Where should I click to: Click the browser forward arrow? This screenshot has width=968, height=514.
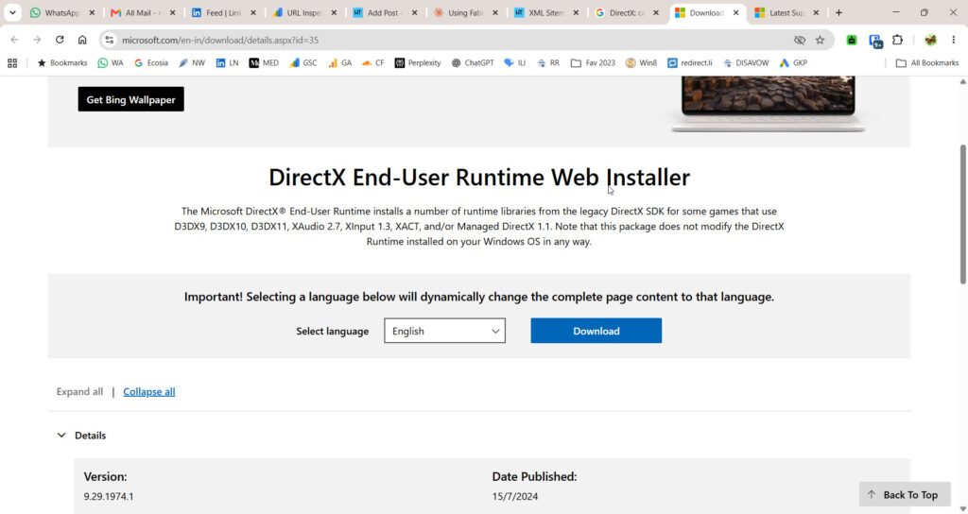coord(37,40)
